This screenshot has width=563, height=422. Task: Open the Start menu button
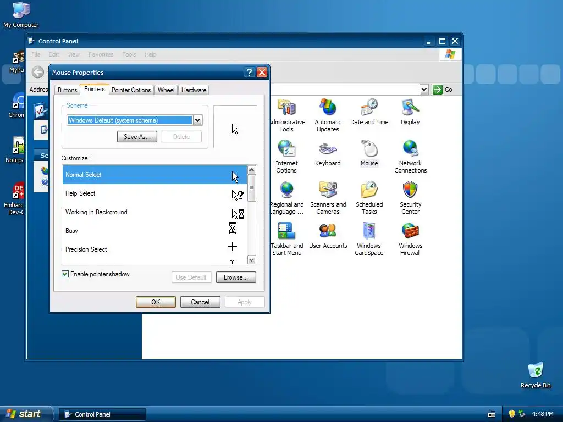(x=26, y=414)
